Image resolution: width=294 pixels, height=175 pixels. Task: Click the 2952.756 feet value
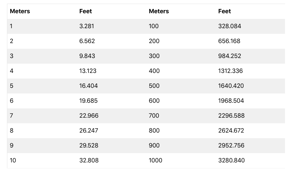(231, 146)
